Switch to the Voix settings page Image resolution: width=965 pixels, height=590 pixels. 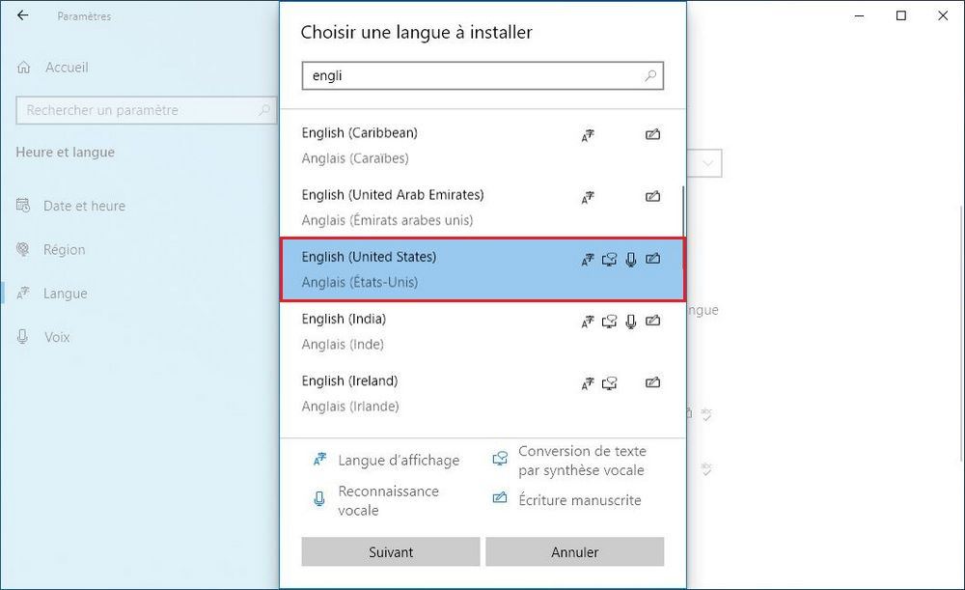(x=56, y=337)
